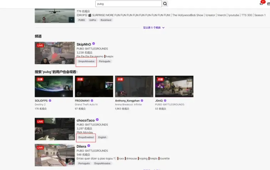Open PUBG: BATTLEGROUNDS category under chocoTaco
Image resolution: width=270 pixels, height=170 pixels.
click(92, 125)
